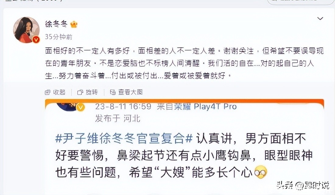335x195 pixels.
Task: Click the post text starting 面相好的不一定
Action: [184, 63]
